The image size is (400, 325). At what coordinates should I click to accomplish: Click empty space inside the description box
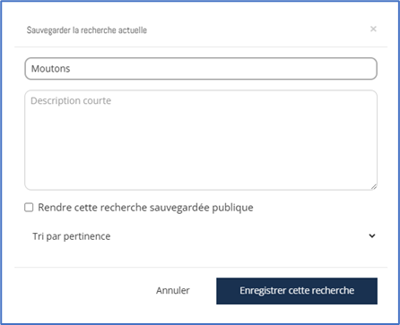tap(201, 150)
